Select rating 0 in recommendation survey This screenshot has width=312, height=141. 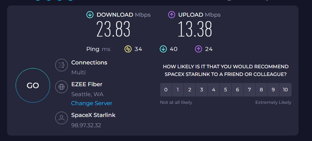[166, 90]
